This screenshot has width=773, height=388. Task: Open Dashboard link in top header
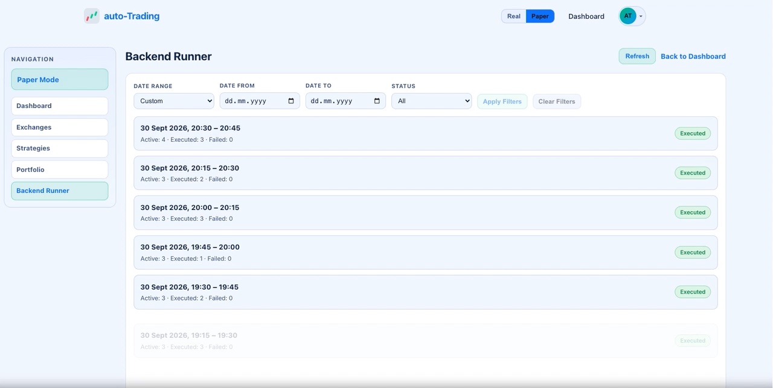tap(586, 16)
